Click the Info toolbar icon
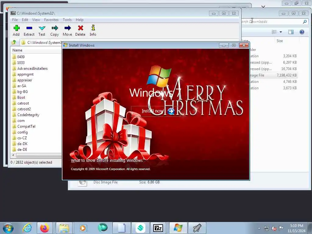312x234 pixels. (93, 30)
